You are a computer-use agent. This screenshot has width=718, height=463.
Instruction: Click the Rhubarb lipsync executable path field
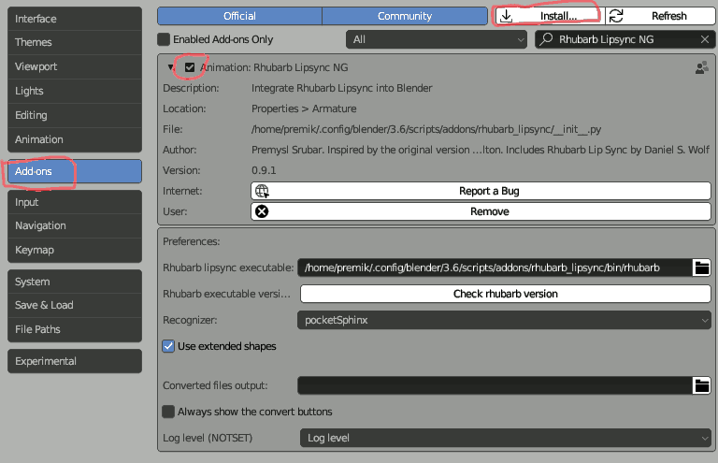click(495, 268)
